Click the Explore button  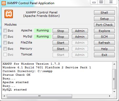click(x=104, y=31)
